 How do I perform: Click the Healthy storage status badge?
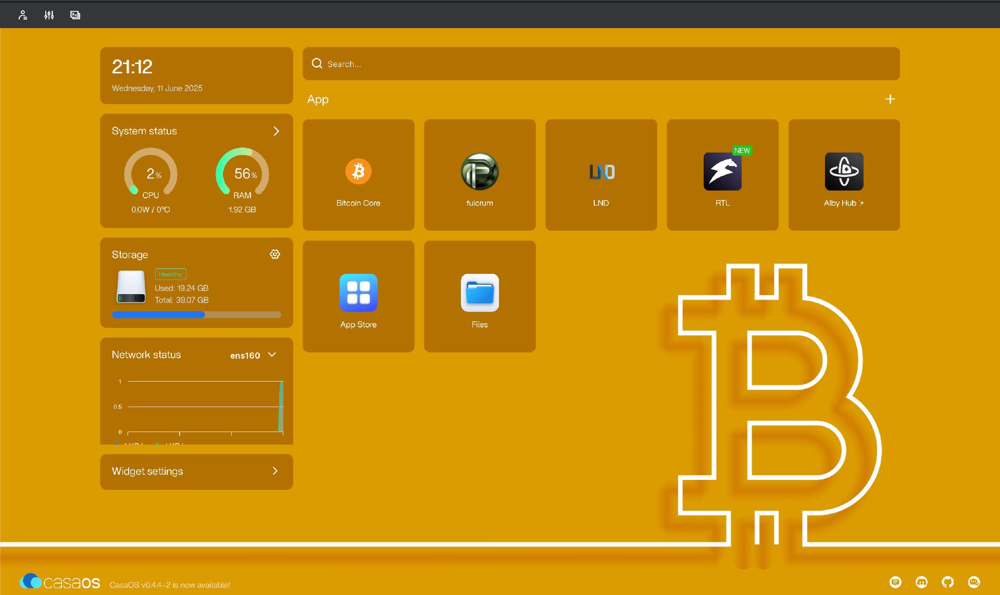pyautogui.click(x=170, y=274)
